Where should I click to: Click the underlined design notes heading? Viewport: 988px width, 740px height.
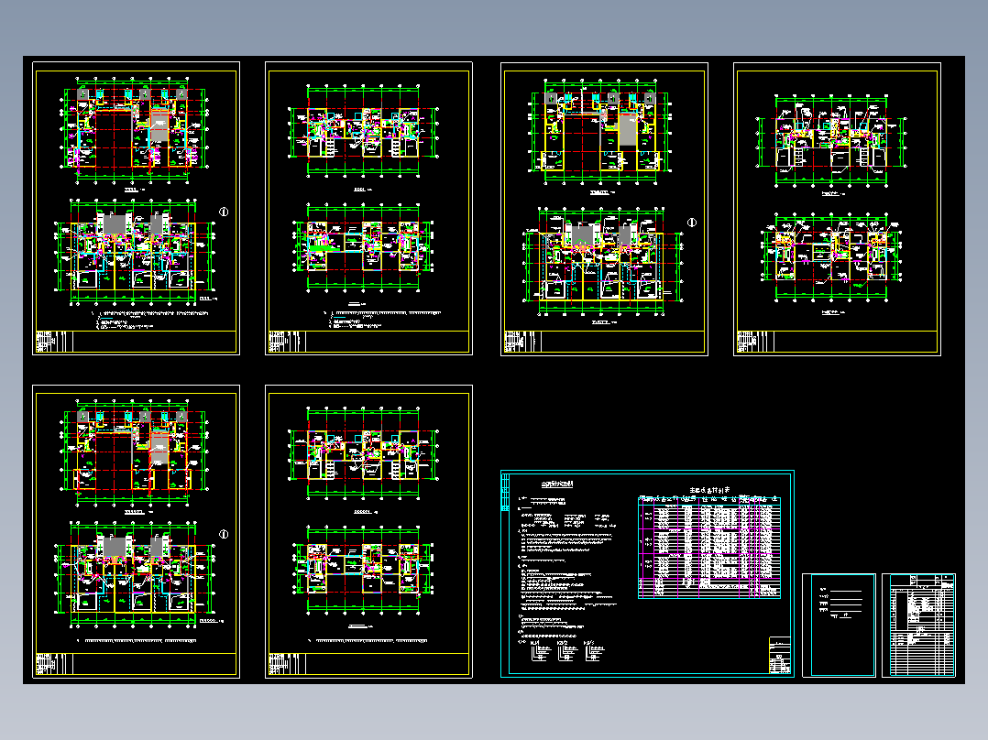coord(557,484)
